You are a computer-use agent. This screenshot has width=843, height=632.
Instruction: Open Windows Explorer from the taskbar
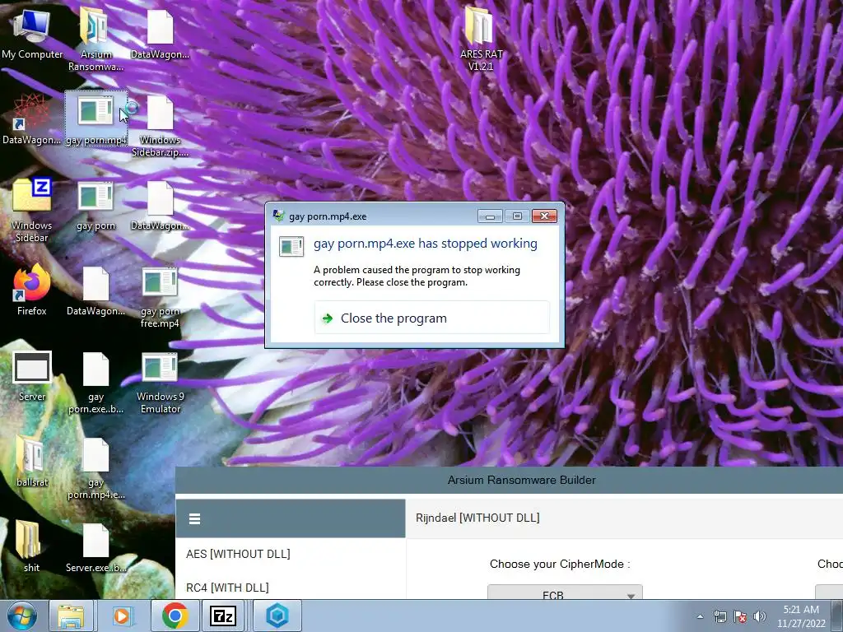click(71, 616)
